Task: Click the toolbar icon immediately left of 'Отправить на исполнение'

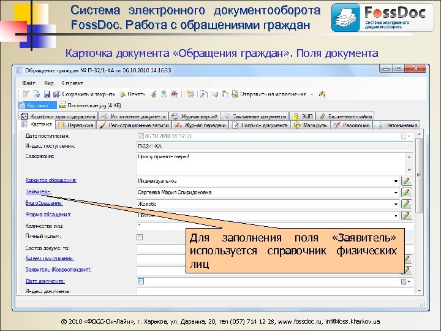Action: [x=225, y=94]
